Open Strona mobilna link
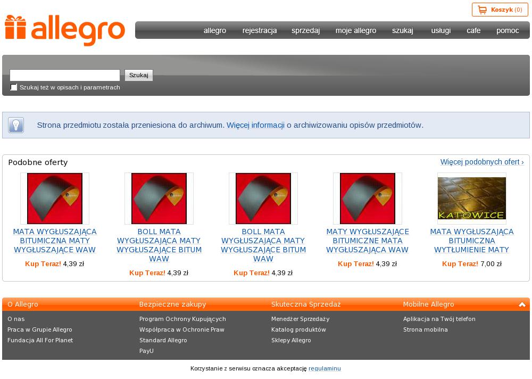The height and width of the screenshot is (379, 532). [426, 329]
